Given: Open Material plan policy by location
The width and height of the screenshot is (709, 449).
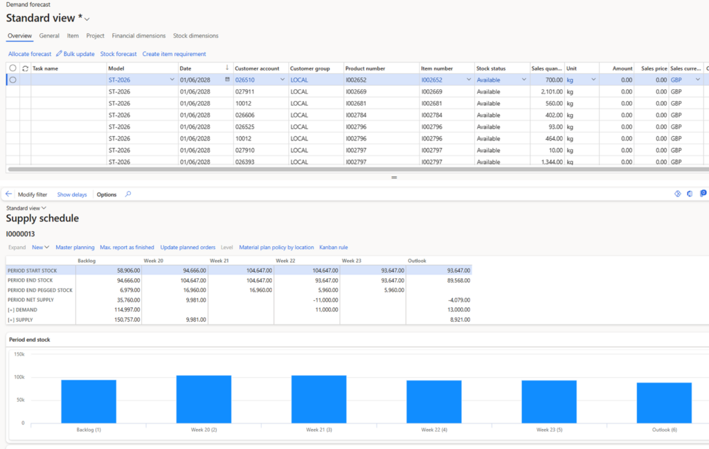Looking at the screenshot, I should [x=276, y=248].
